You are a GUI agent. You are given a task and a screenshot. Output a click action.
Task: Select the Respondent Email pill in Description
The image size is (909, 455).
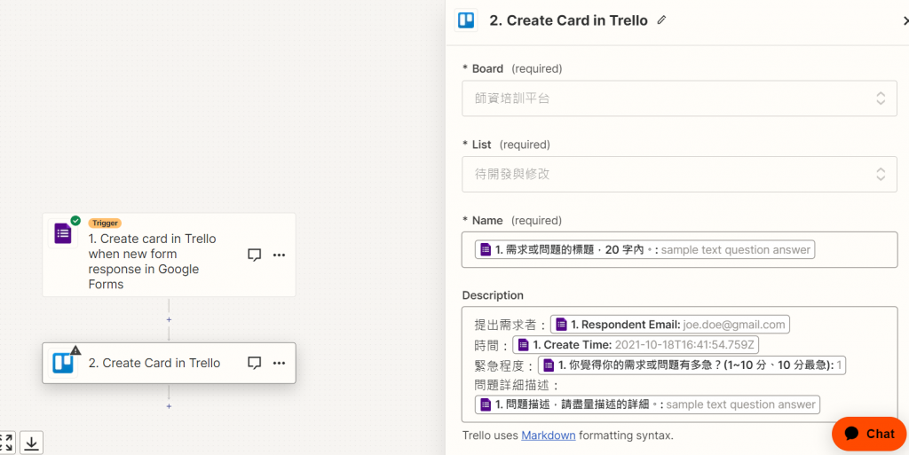pyautogui.click(x=670, y=324)
